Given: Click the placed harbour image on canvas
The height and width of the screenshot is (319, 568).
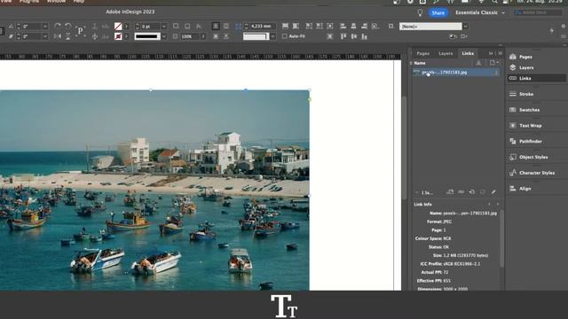Looking at the screenshot, I should tap(154, 190).
